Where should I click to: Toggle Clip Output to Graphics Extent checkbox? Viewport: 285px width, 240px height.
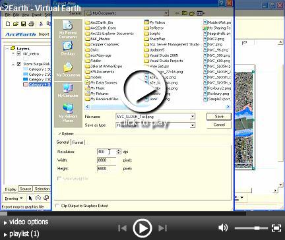pyautogui.click(x=57, y=206)
